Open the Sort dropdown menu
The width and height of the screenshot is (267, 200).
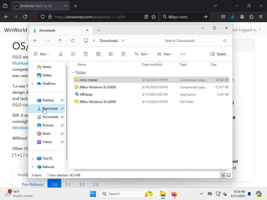click(142, 54)
